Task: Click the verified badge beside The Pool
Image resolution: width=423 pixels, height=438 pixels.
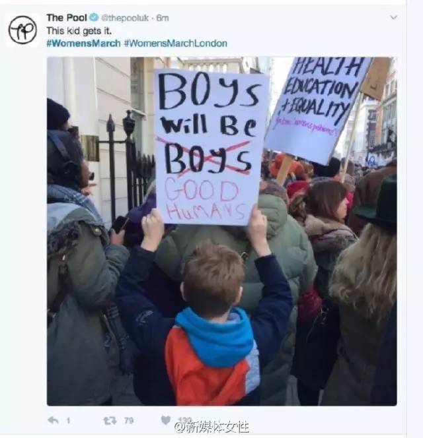Action: click(94, 18)
